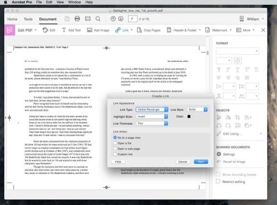The image size is (277, 205).
Task: Enable the Restrict editing checkbox
Action: pyautogui.click(x=218, y=182)
